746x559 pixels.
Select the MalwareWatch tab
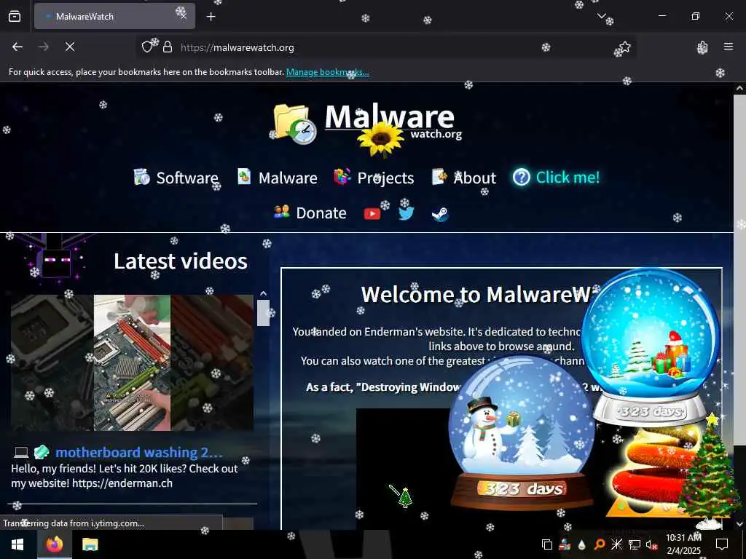pyautogui.click(x=114, y=16)
